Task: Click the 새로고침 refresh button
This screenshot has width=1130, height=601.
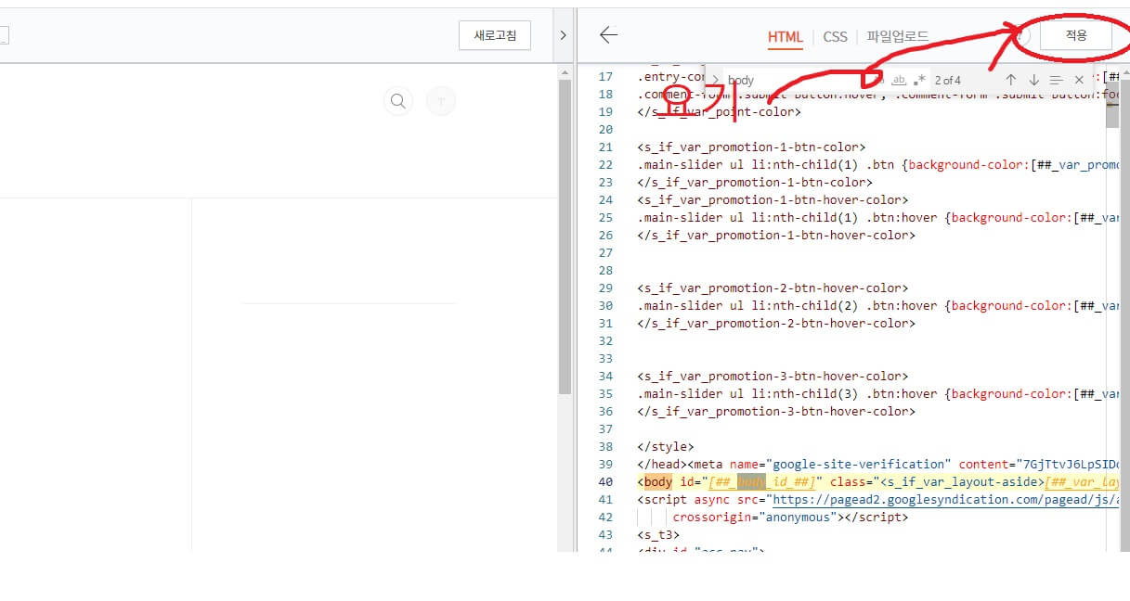Action: pyautogui.click(x=495, y=35)
